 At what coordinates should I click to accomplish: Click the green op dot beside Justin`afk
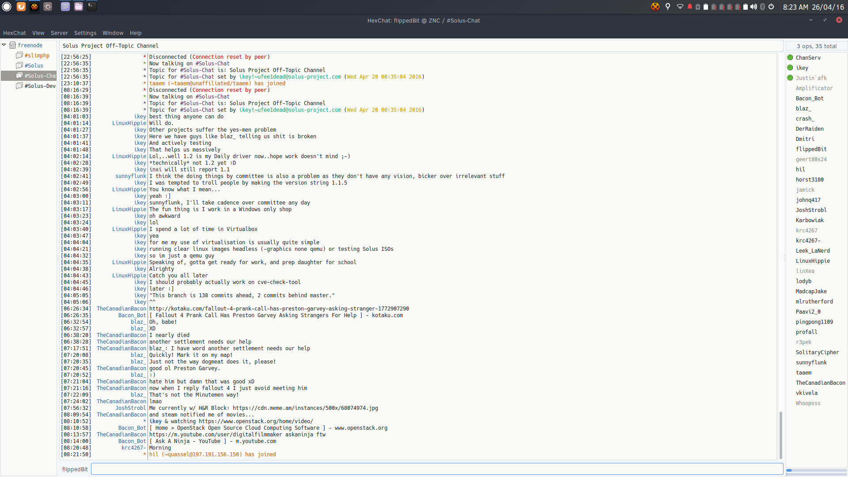pos(790,78)
